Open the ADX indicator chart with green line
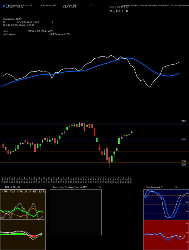 23,205
